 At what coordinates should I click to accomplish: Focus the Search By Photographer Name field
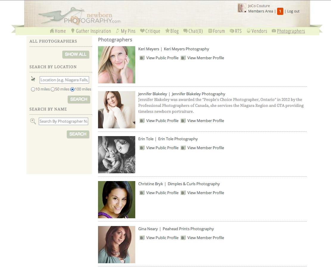[63, 121]
